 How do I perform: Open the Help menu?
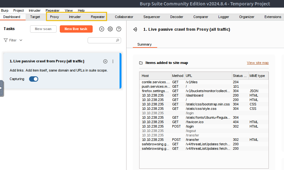[81, 10]
